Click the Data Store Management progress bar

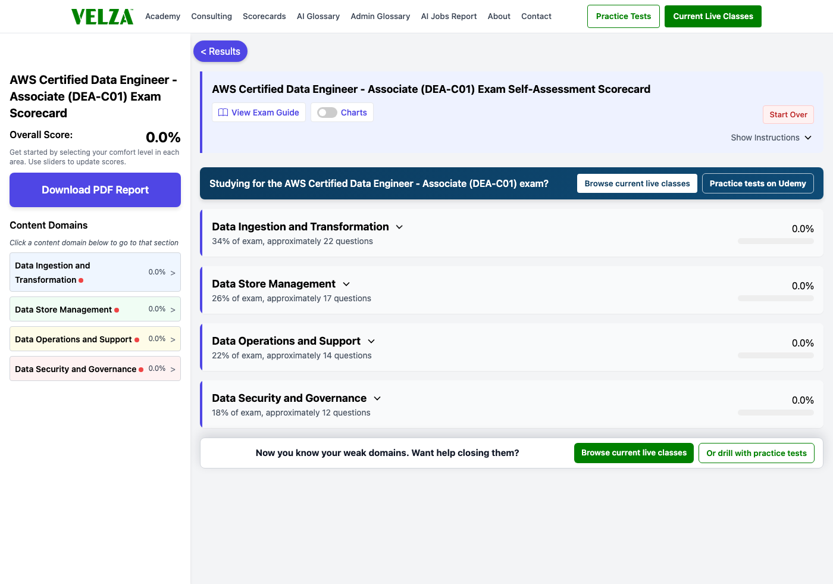coord(776,298)
